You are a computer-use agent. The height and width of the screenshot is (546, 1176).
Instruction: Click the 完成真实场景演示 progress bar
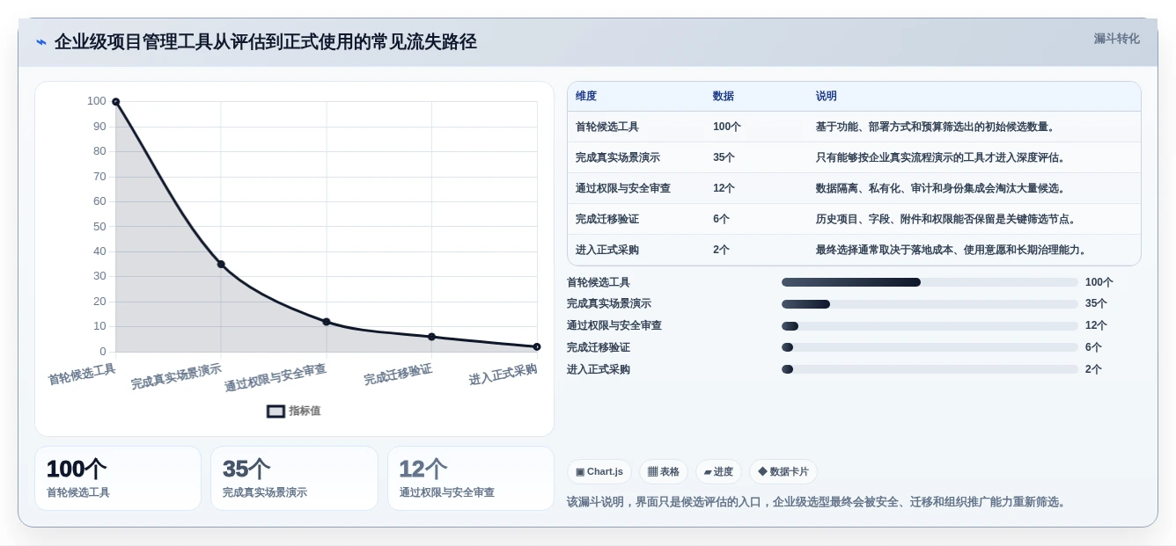930,304
